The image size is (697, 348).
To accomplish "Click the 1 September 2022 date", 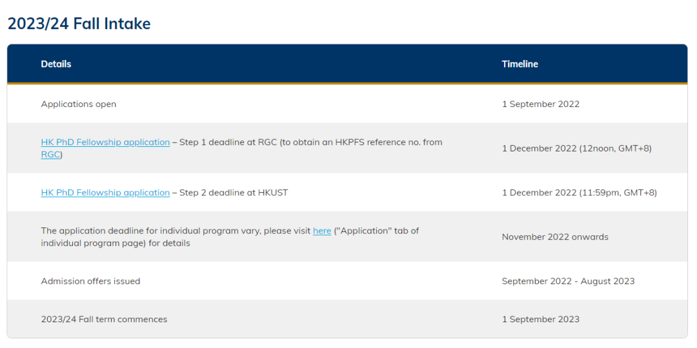I will 540,104.
